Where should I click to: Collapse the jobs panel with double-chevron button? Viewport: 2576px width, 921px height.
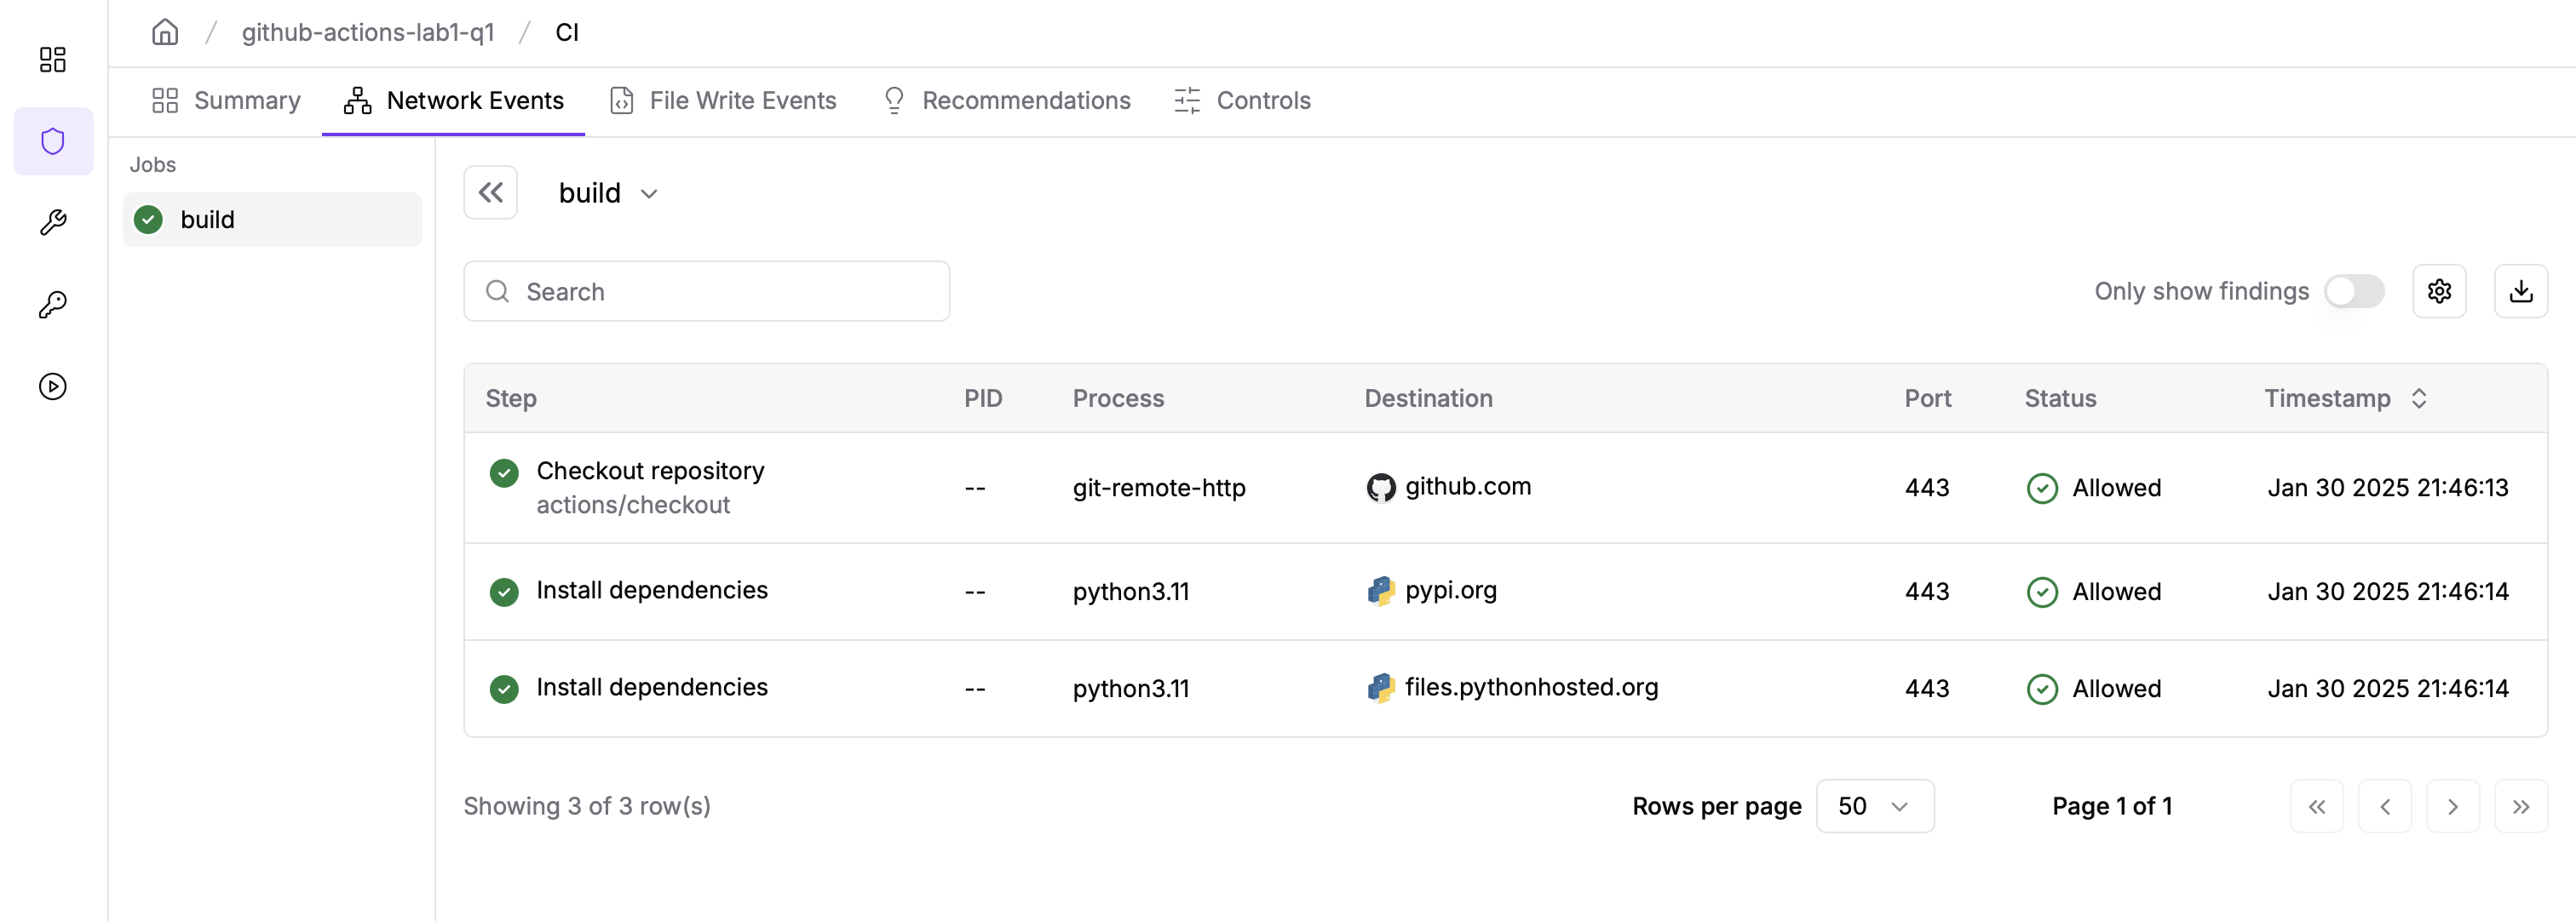(490, 192)
